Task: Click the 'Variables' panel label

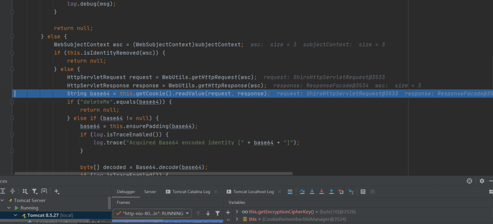Action: point(237,202)
